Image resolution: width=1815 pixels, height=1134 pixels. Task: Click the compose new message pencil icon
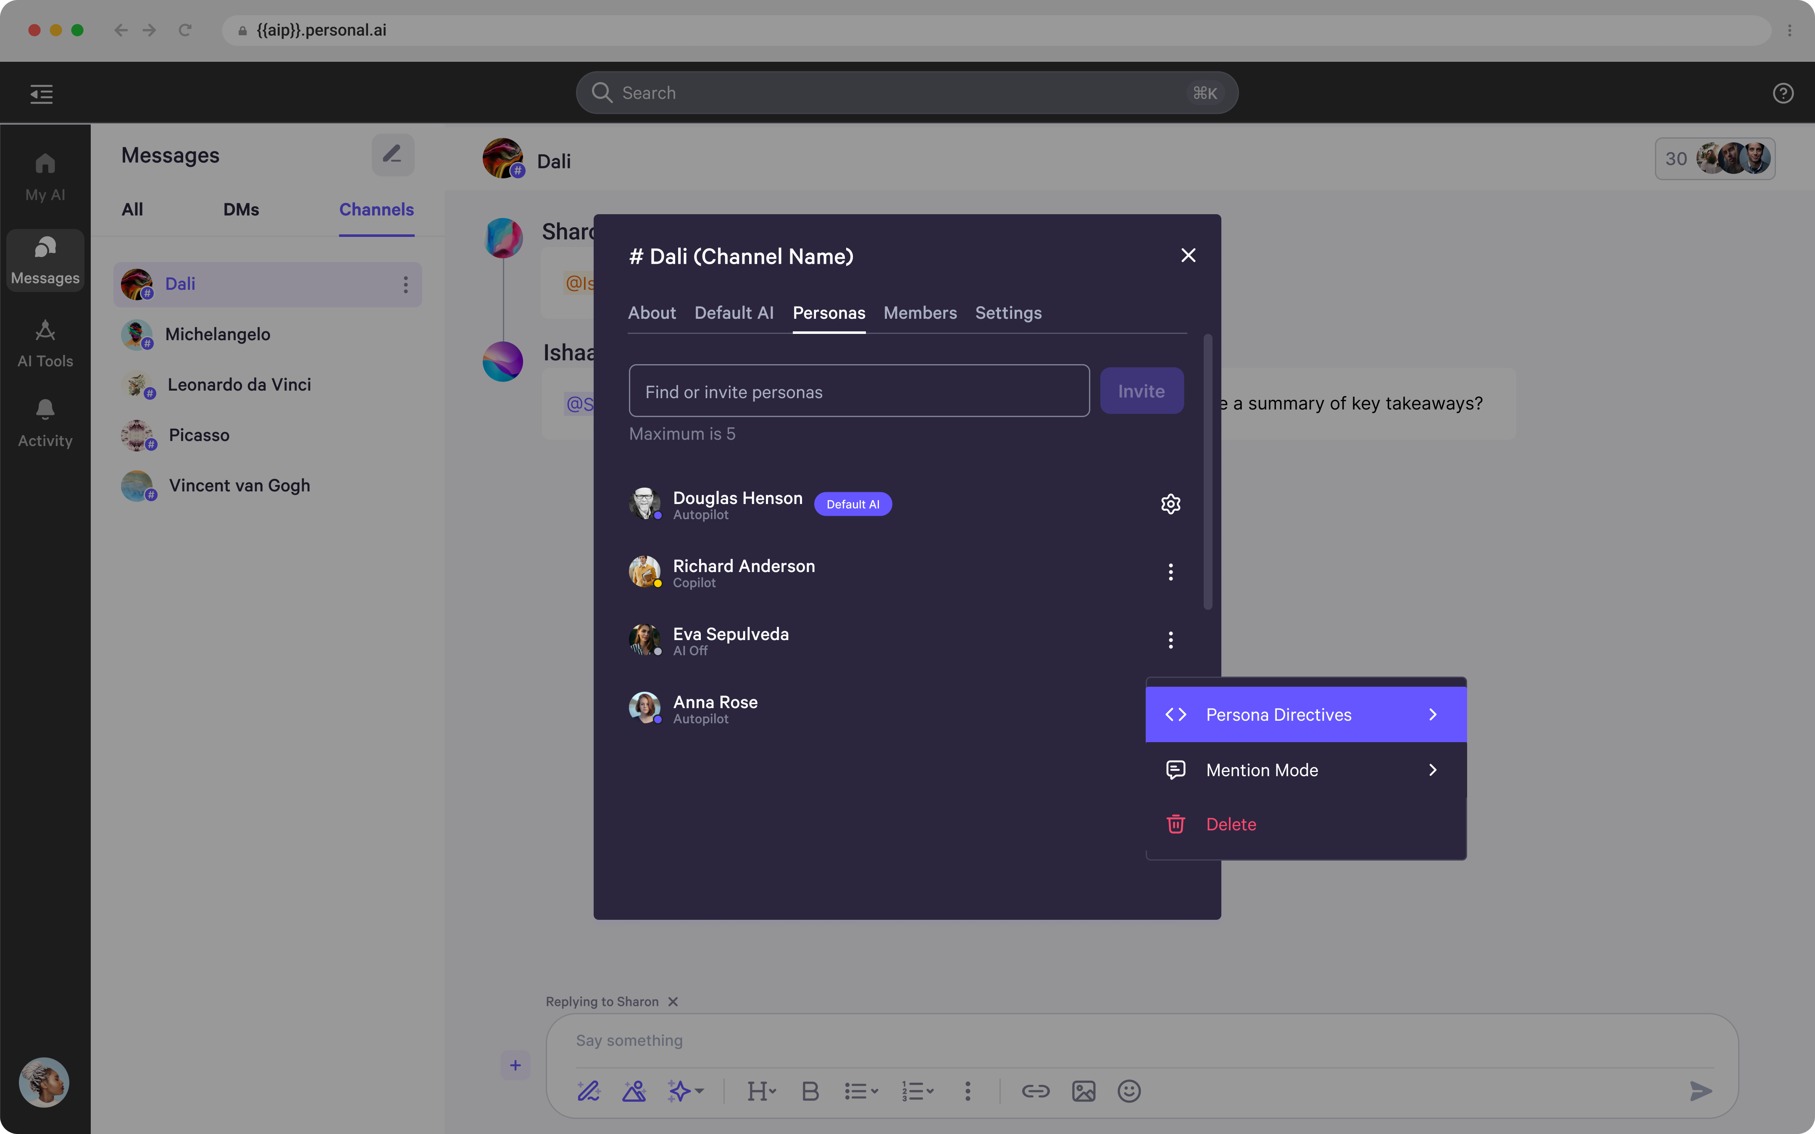393,155
